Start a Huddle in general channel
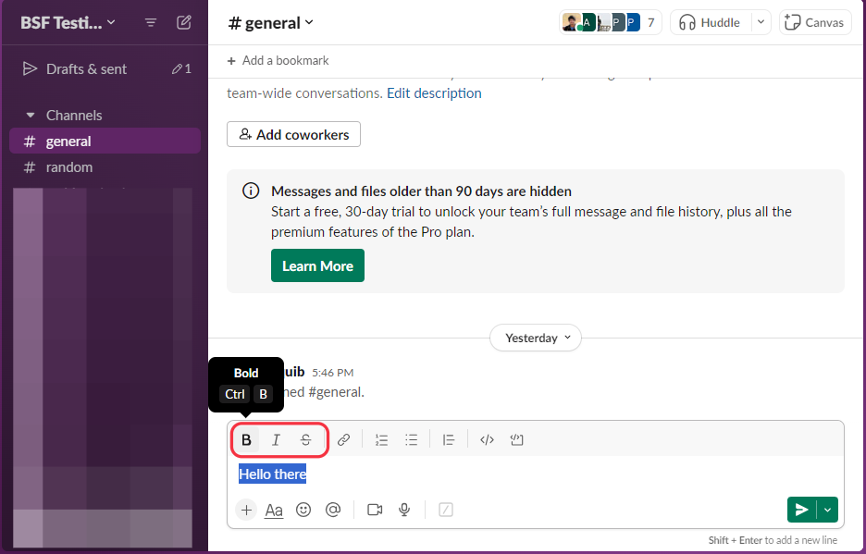866x554 pixels. (712, 21)
